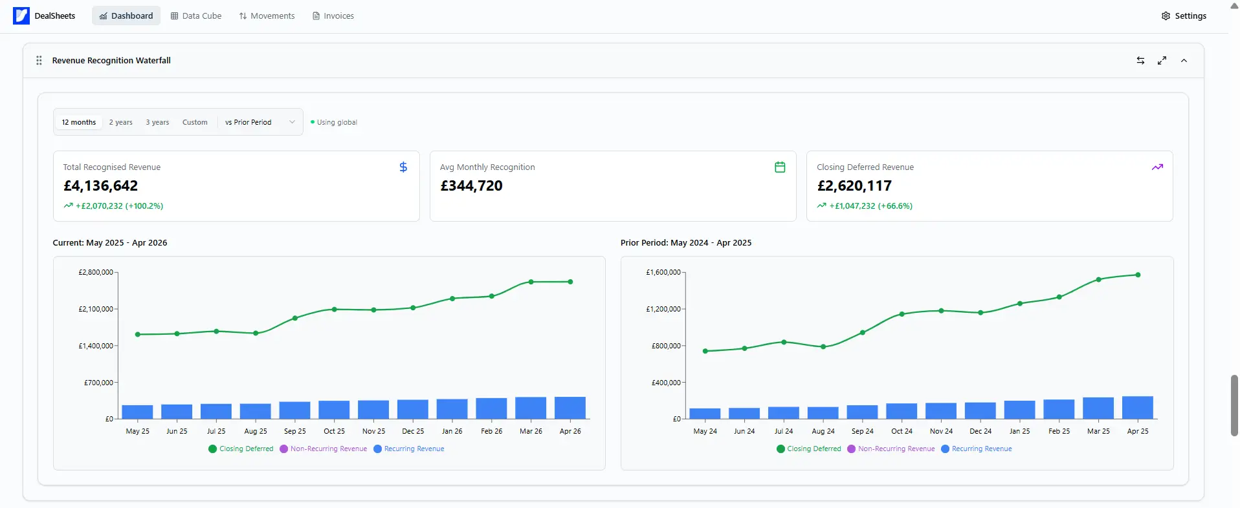The width and height of the screenshot is (1240, 508).
Task: Click the trend icon on Closing Deferred Revenue
Action: [1157, 167]
